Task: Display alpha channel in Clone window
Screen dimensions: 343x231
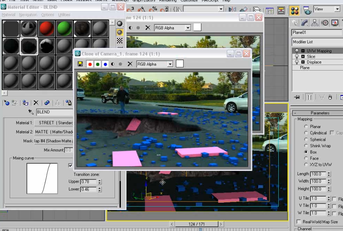Action: 113,64
